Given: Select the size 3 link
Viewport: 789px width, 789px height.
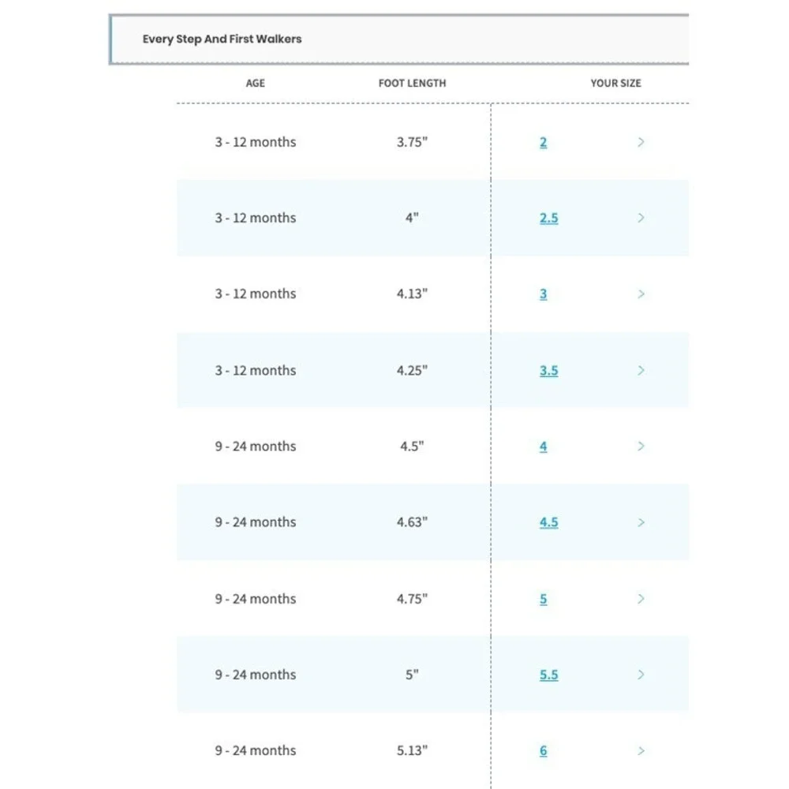Looking at the screenshot, I should 544,294.
